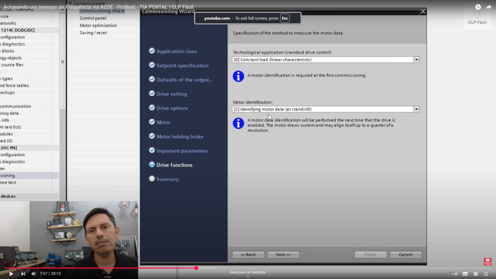Click Motor holding brake checkmark icon
The width and height of the screenshot is (496, 279).
[x=152, y=136]
